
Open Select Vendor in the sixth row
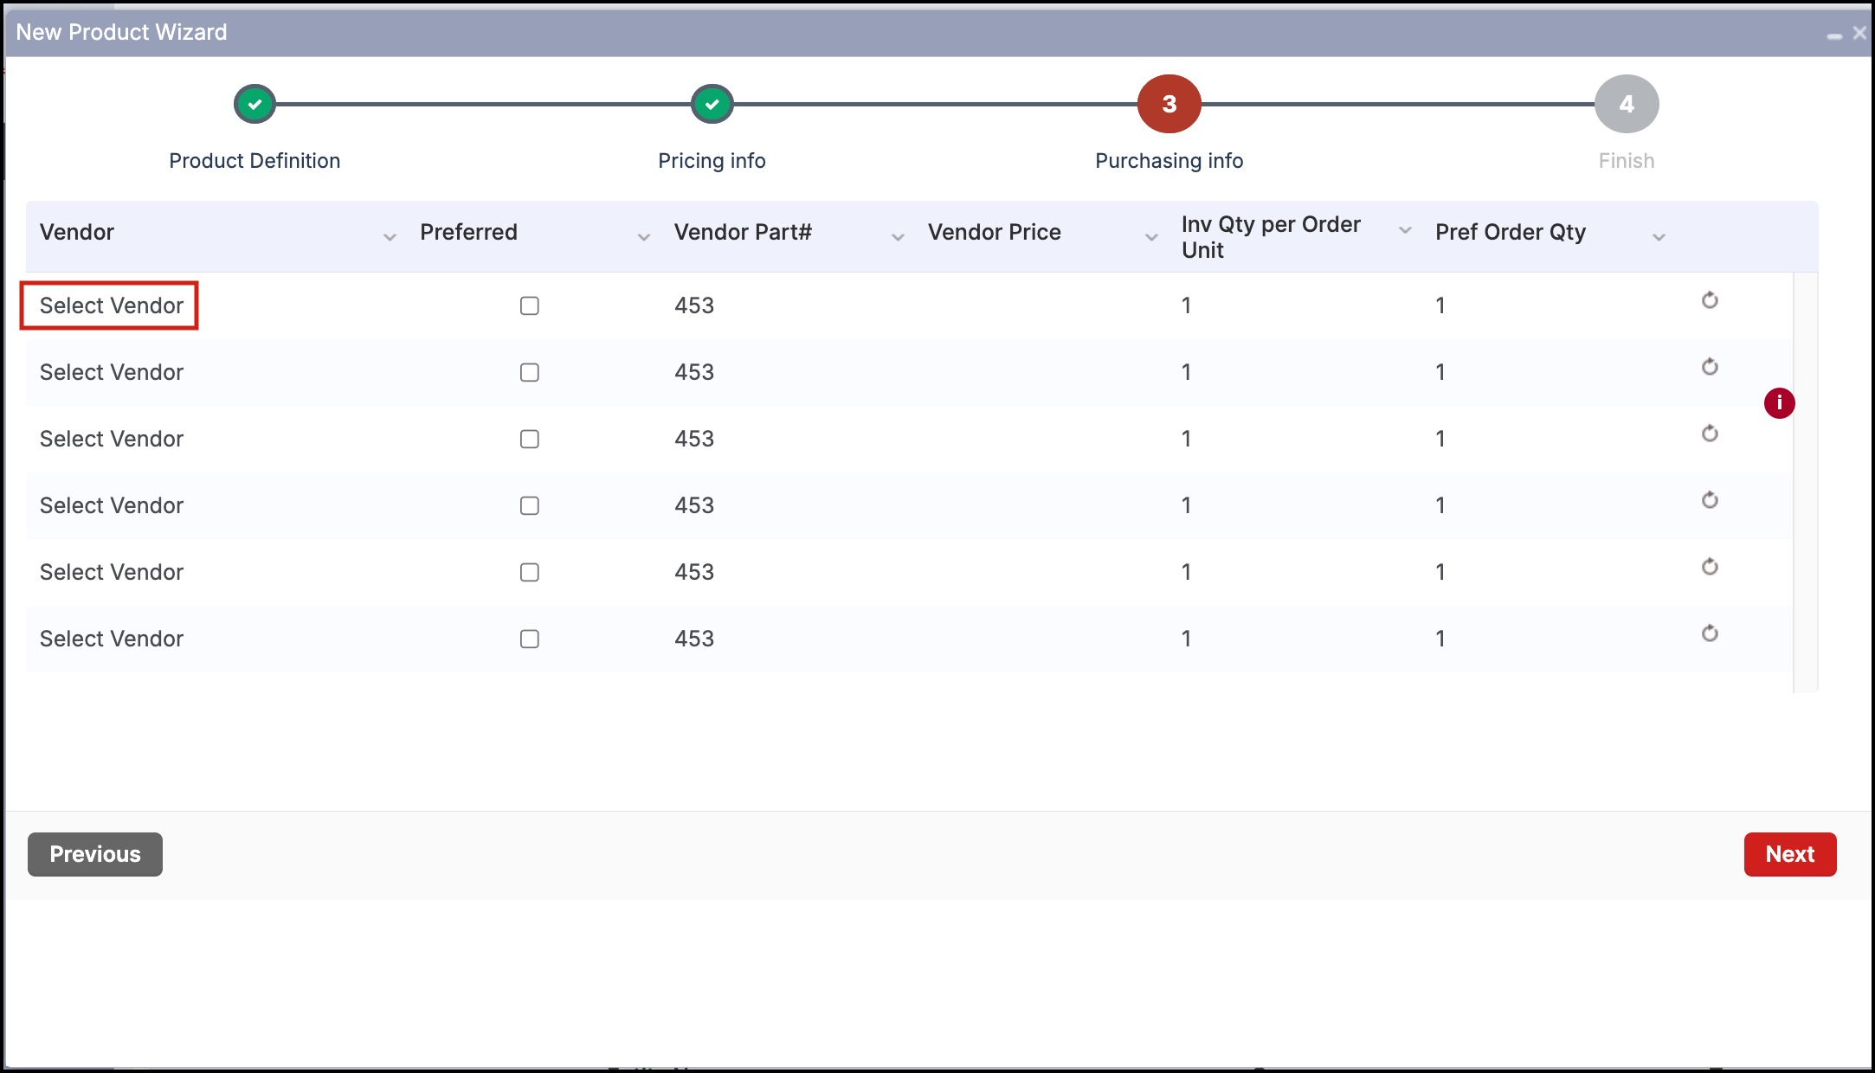pos(112,639)
